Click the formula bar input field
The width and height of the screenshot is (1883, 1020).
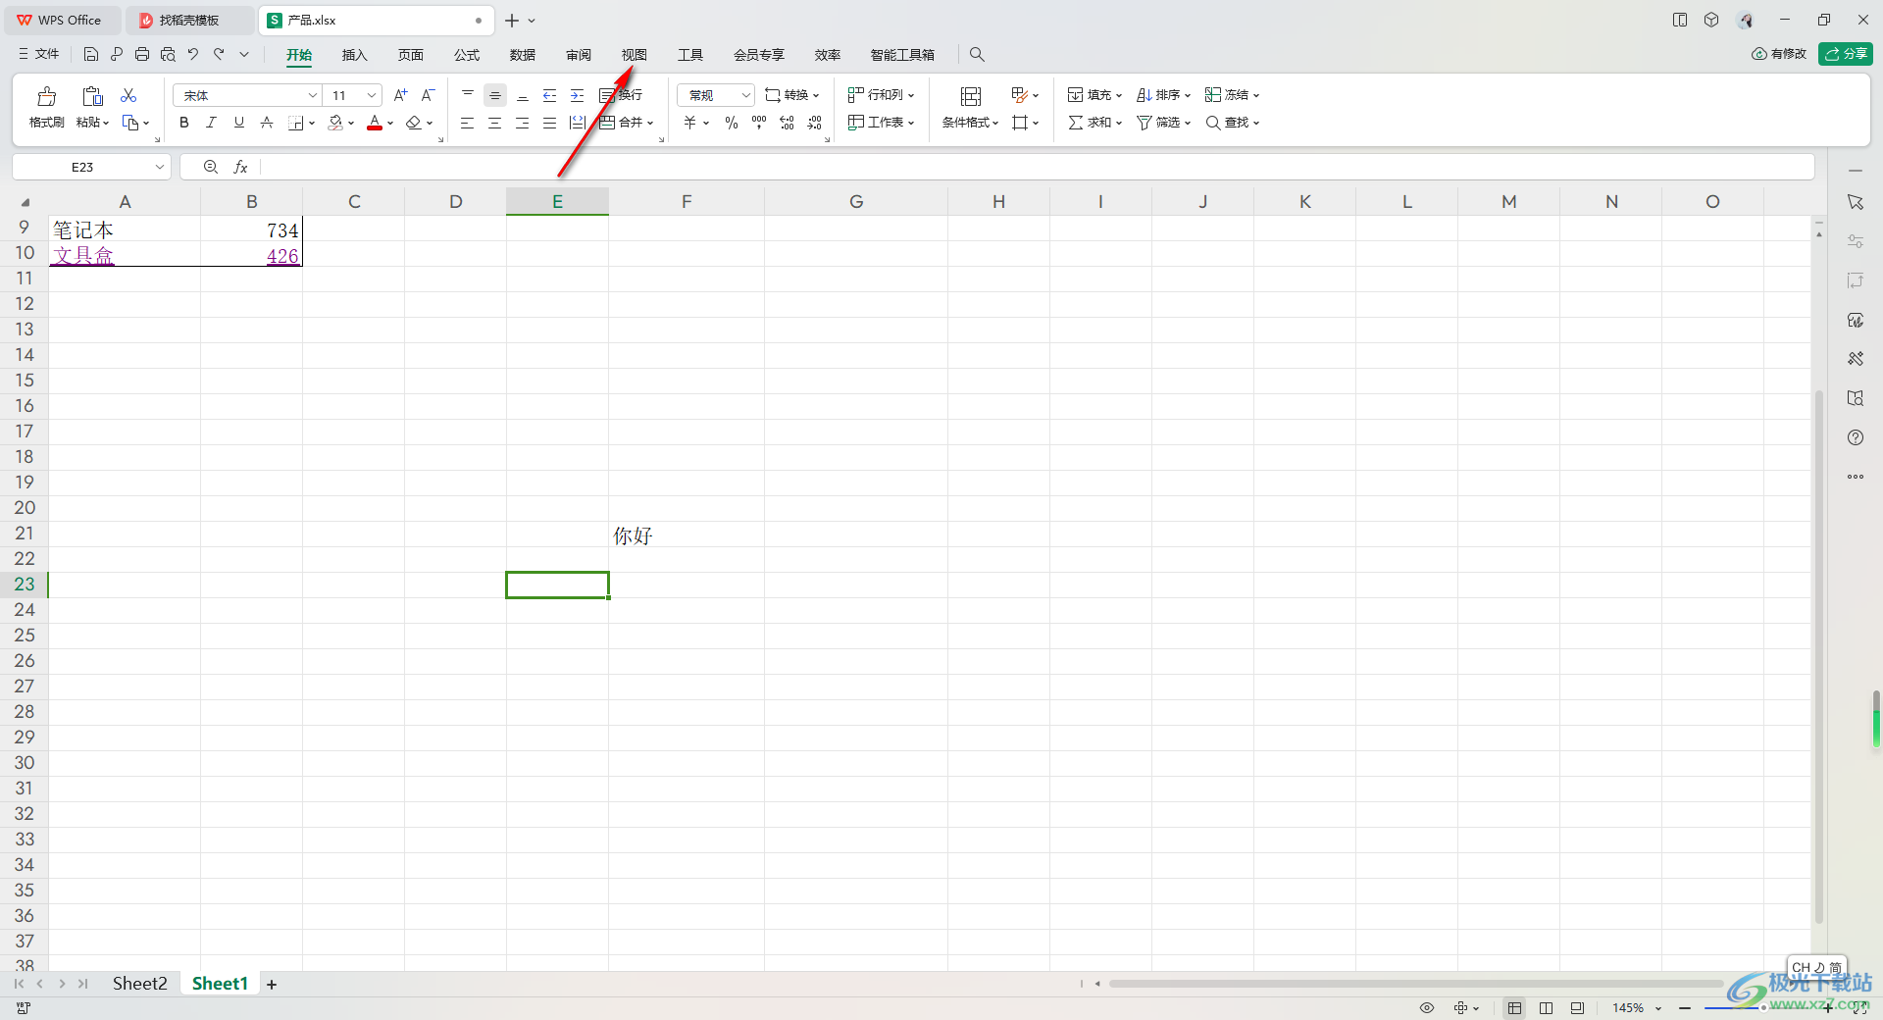pos(1036,168)
